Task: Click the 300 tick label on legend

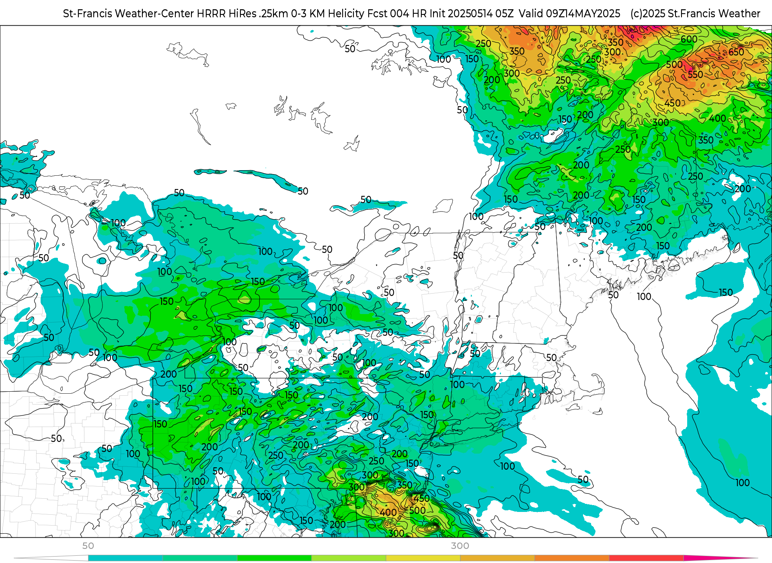Action: pos(460,546)
